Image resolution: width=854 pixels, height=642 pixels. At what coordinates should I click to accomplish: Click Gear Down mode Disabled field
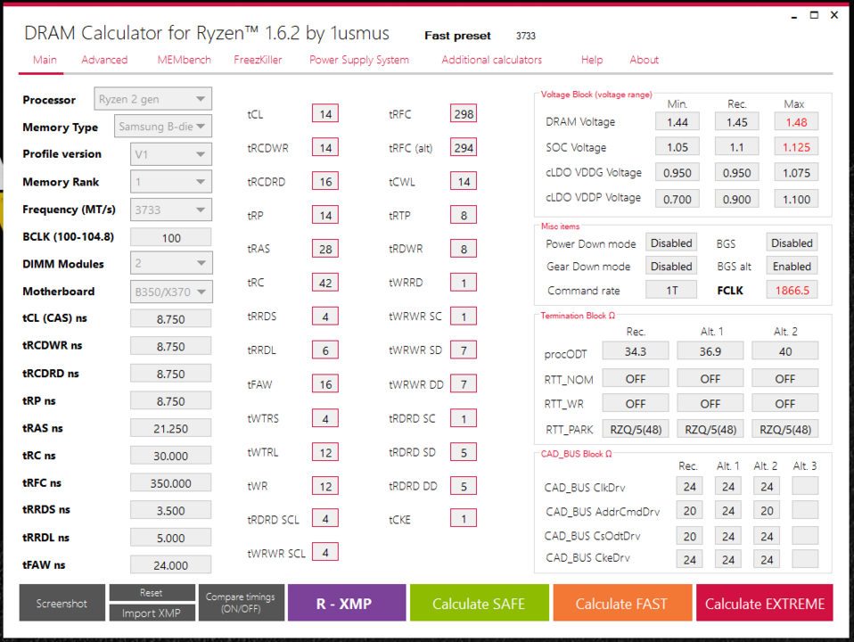(x=671, y=267)
